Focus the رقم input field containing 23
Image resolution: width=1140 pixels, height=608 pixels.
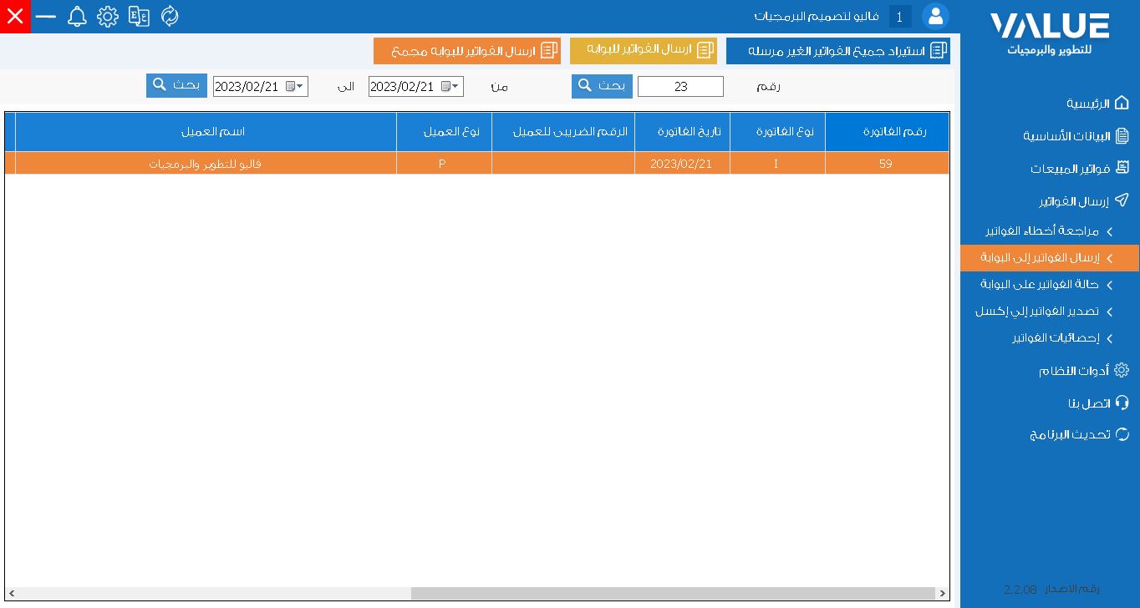[680, 87]
